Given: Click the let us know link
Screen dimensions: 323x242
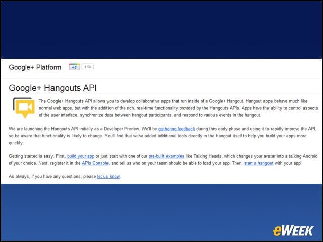Looking at the screenshot, I should (109, 177).
